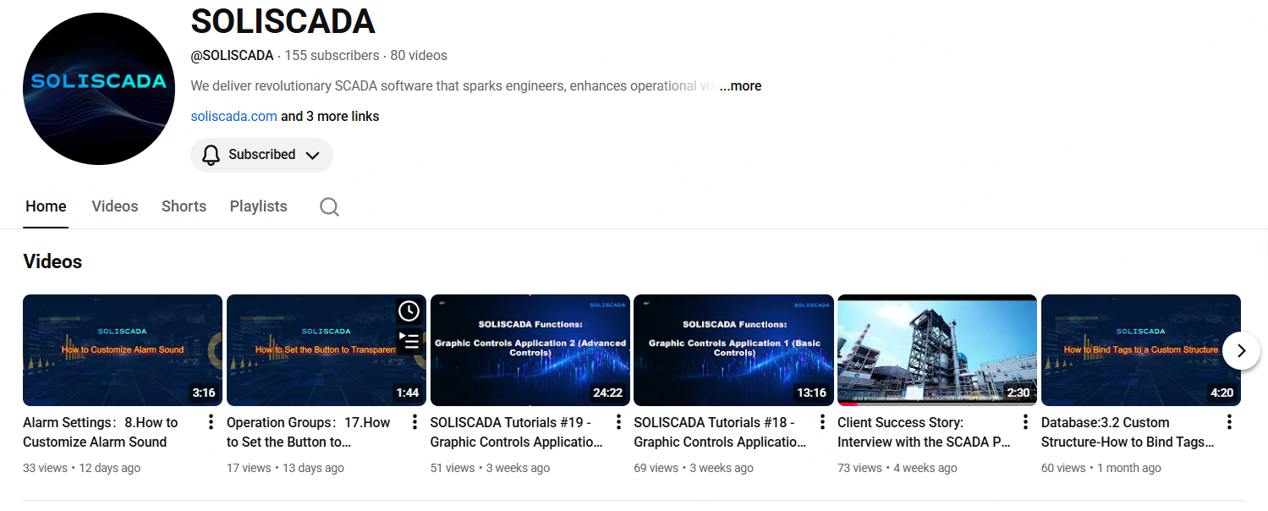Open more actions for Tutorials #19 video
This screenshot has width=1268, height=511.
[x=618, y=422]
